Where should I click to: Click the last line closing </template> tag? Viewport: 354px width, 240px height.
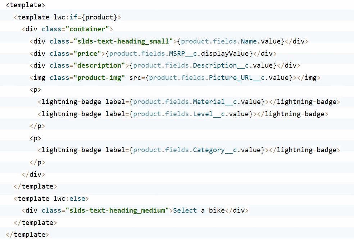click(x=27, y=235)
